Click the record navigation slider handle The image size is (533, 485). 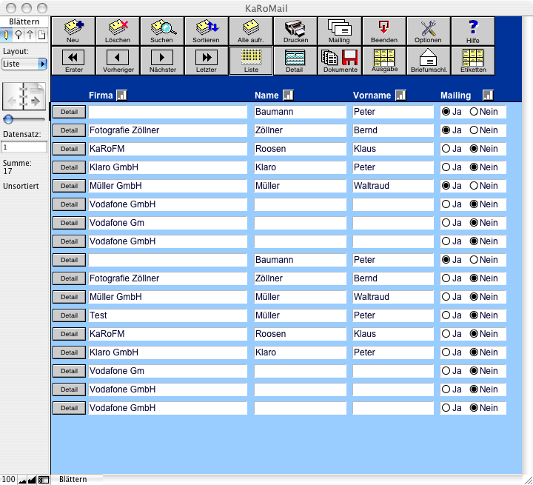(x=8, y=119)
